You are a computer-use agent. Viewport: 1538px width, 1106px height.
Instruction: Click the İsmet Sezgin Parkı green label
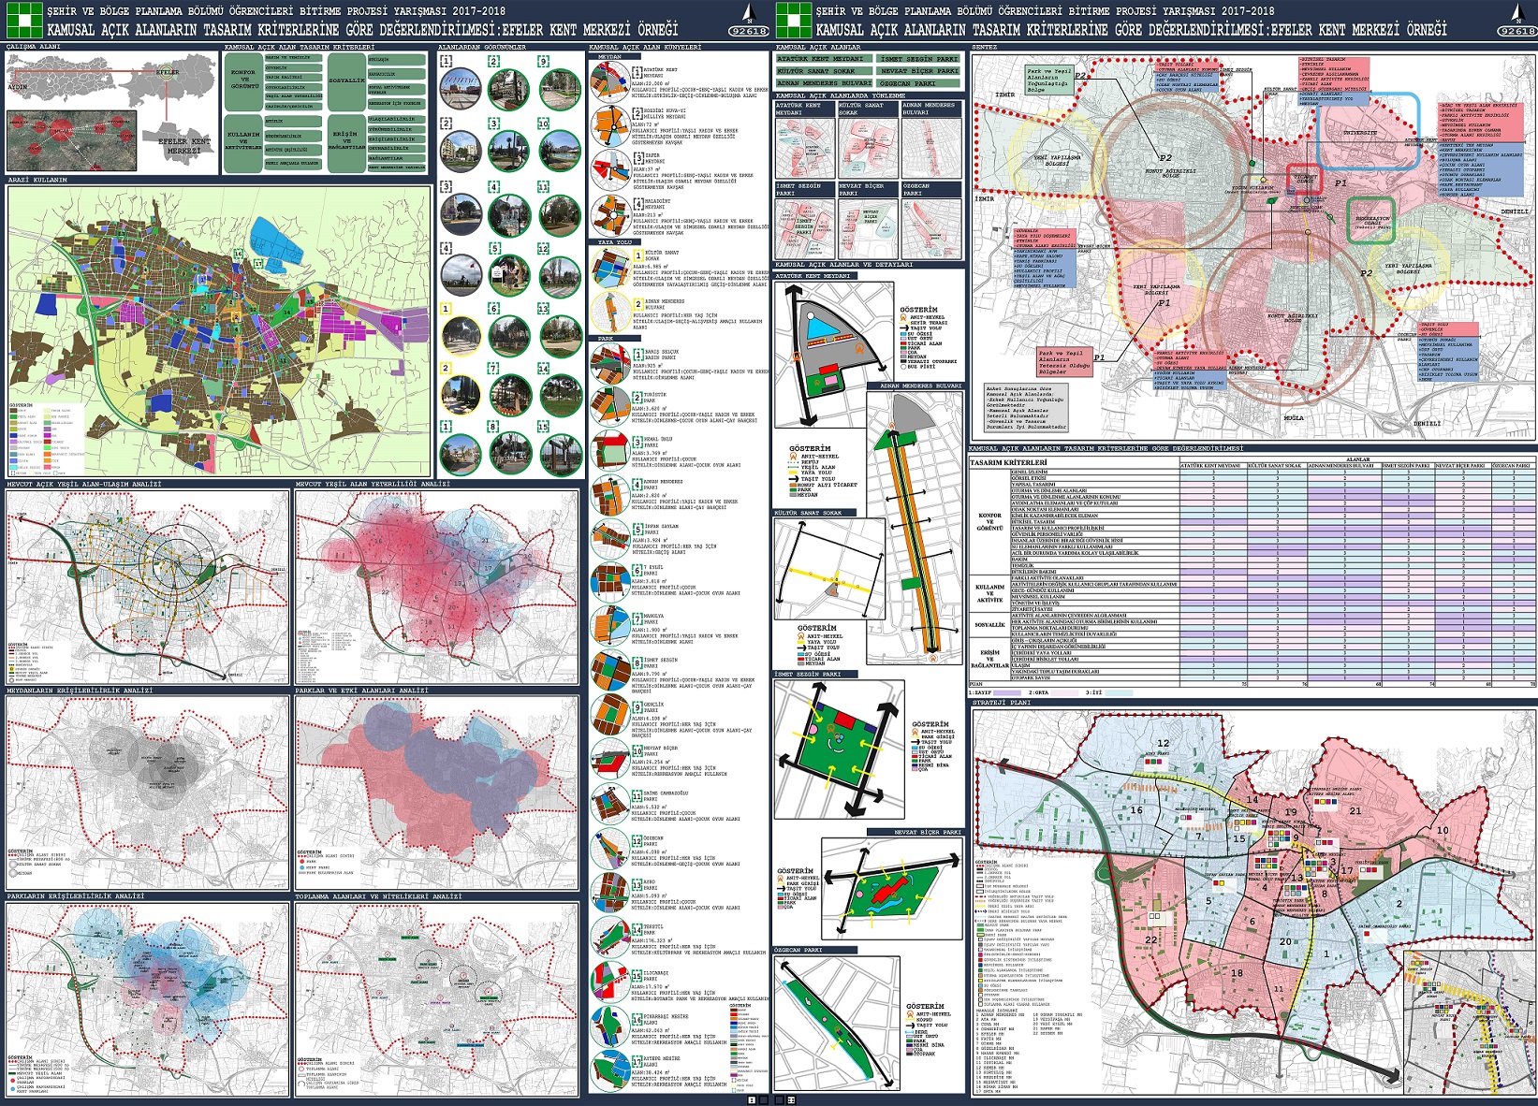[919, 59]
